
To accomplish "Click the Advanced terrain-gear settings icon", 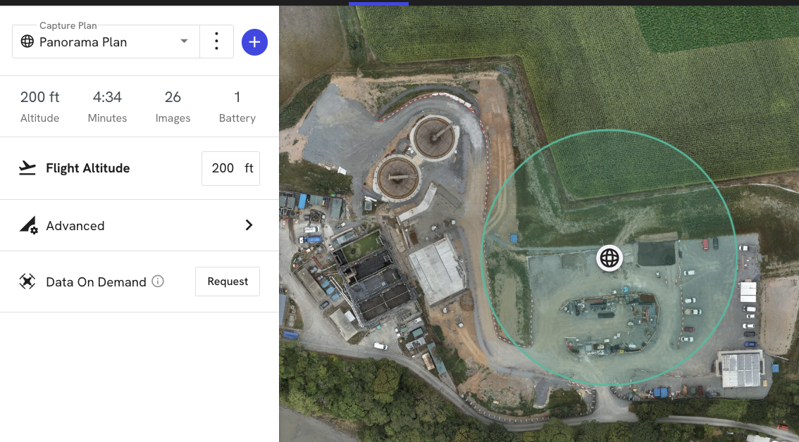I will (x=27, y=225).
